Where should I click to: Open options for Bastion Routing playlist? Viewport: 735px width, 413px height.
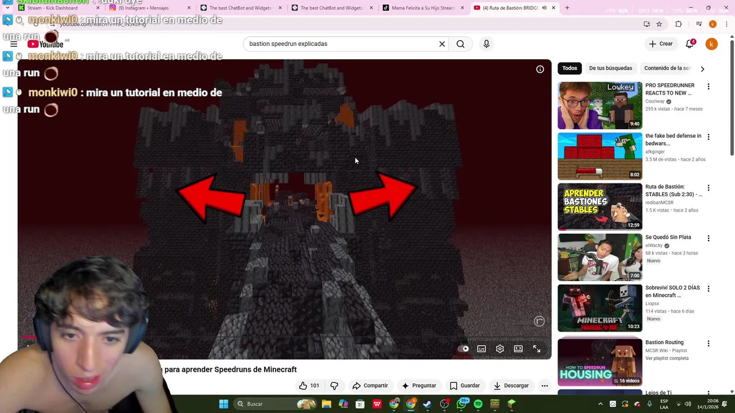click(708, 344)
